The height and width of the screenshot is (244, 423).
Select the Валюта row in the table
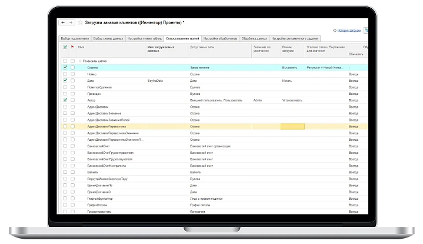[x=94, y=172]
